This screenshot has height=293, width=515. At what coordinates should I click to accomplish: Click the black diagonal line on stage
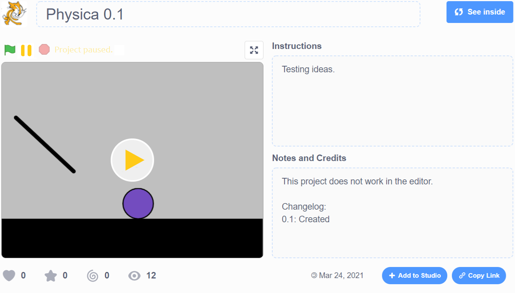[45, 145]
